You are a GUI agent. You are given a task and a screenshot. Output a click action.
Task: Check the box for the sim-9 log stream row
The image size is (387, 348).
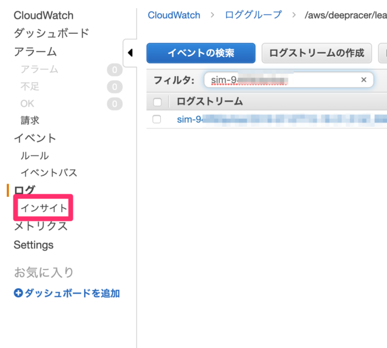[x=157, y=119]
